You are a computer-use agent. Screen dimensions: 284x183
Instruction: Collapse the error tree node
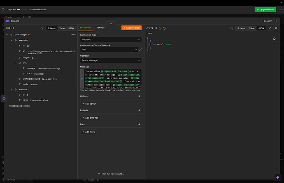[15, 63]
